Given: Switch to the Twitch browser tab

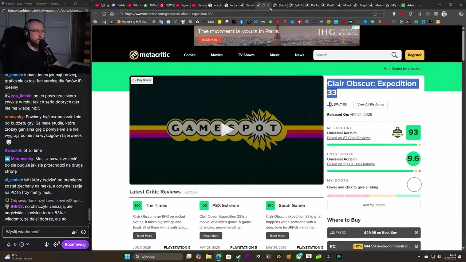Looking at the screenshot, I should pyautogui.click(x=118, y=5).
